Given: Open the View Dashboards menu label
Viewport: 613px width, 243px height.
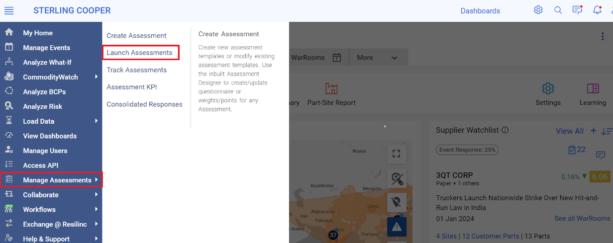Looking at the screenshot, I should pyautogui.click(x=50, y=136).
